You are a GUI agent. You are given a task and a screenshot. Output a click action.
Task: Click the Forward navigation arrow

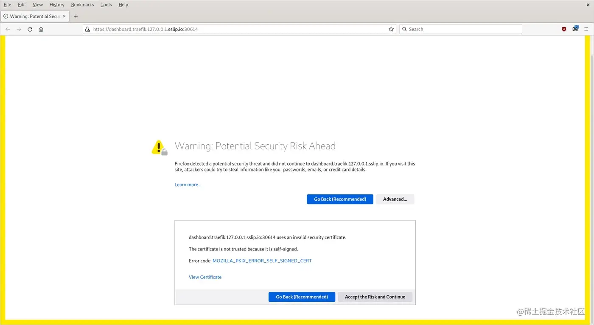click(19, 29)
